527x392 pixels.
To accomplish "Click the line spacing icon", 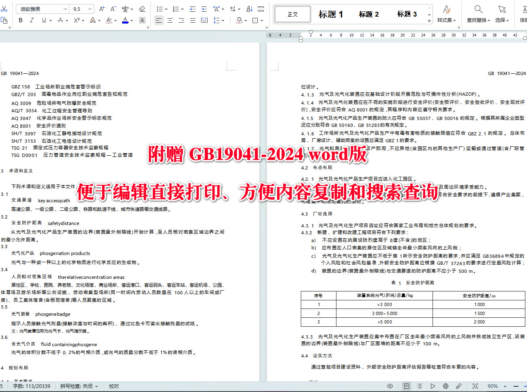I will 216,20.
